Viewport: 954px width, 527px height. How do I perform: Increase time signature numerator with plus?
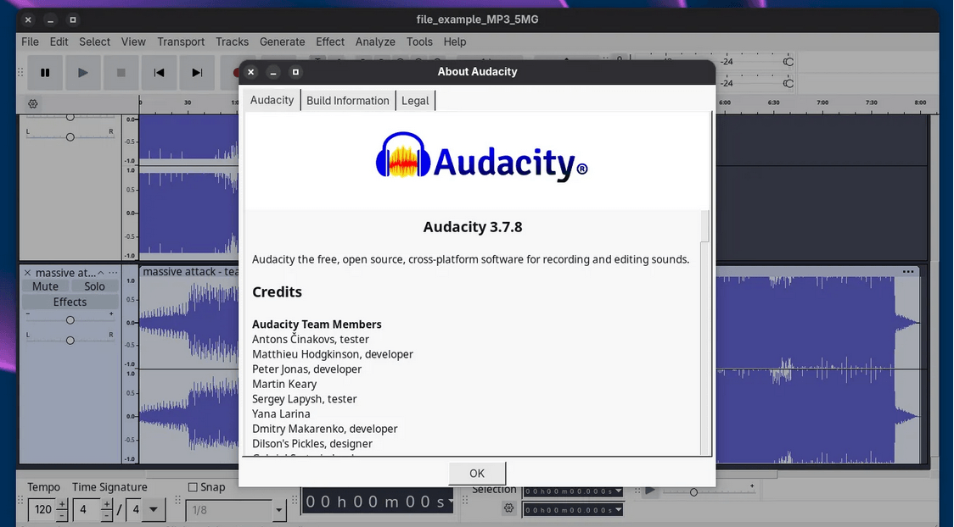tap(106, 504)
